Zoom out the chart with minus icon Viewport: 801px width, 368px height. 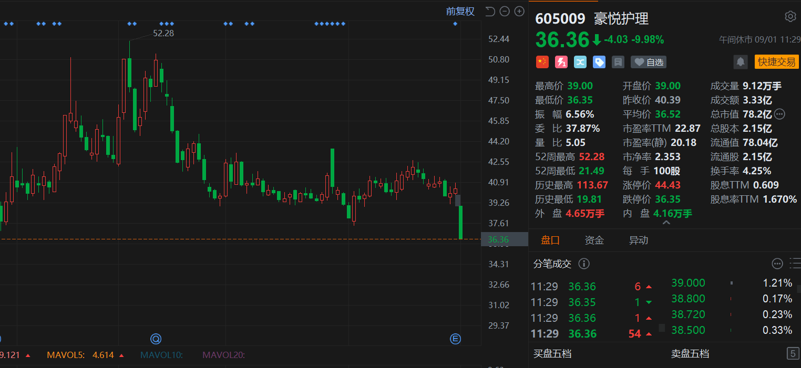505,11
